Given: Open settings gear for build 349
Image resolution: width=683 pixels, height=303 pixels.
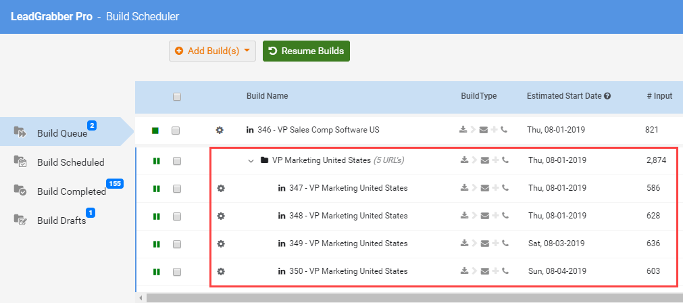Looking at the screenshot, I should [221, 243].
